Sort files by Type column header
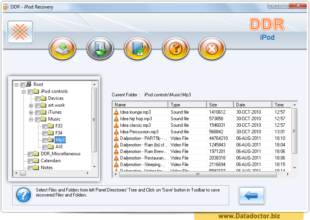The height and width of the screenshot is (220, 310). pyautogui.click(x=187, y=105)
